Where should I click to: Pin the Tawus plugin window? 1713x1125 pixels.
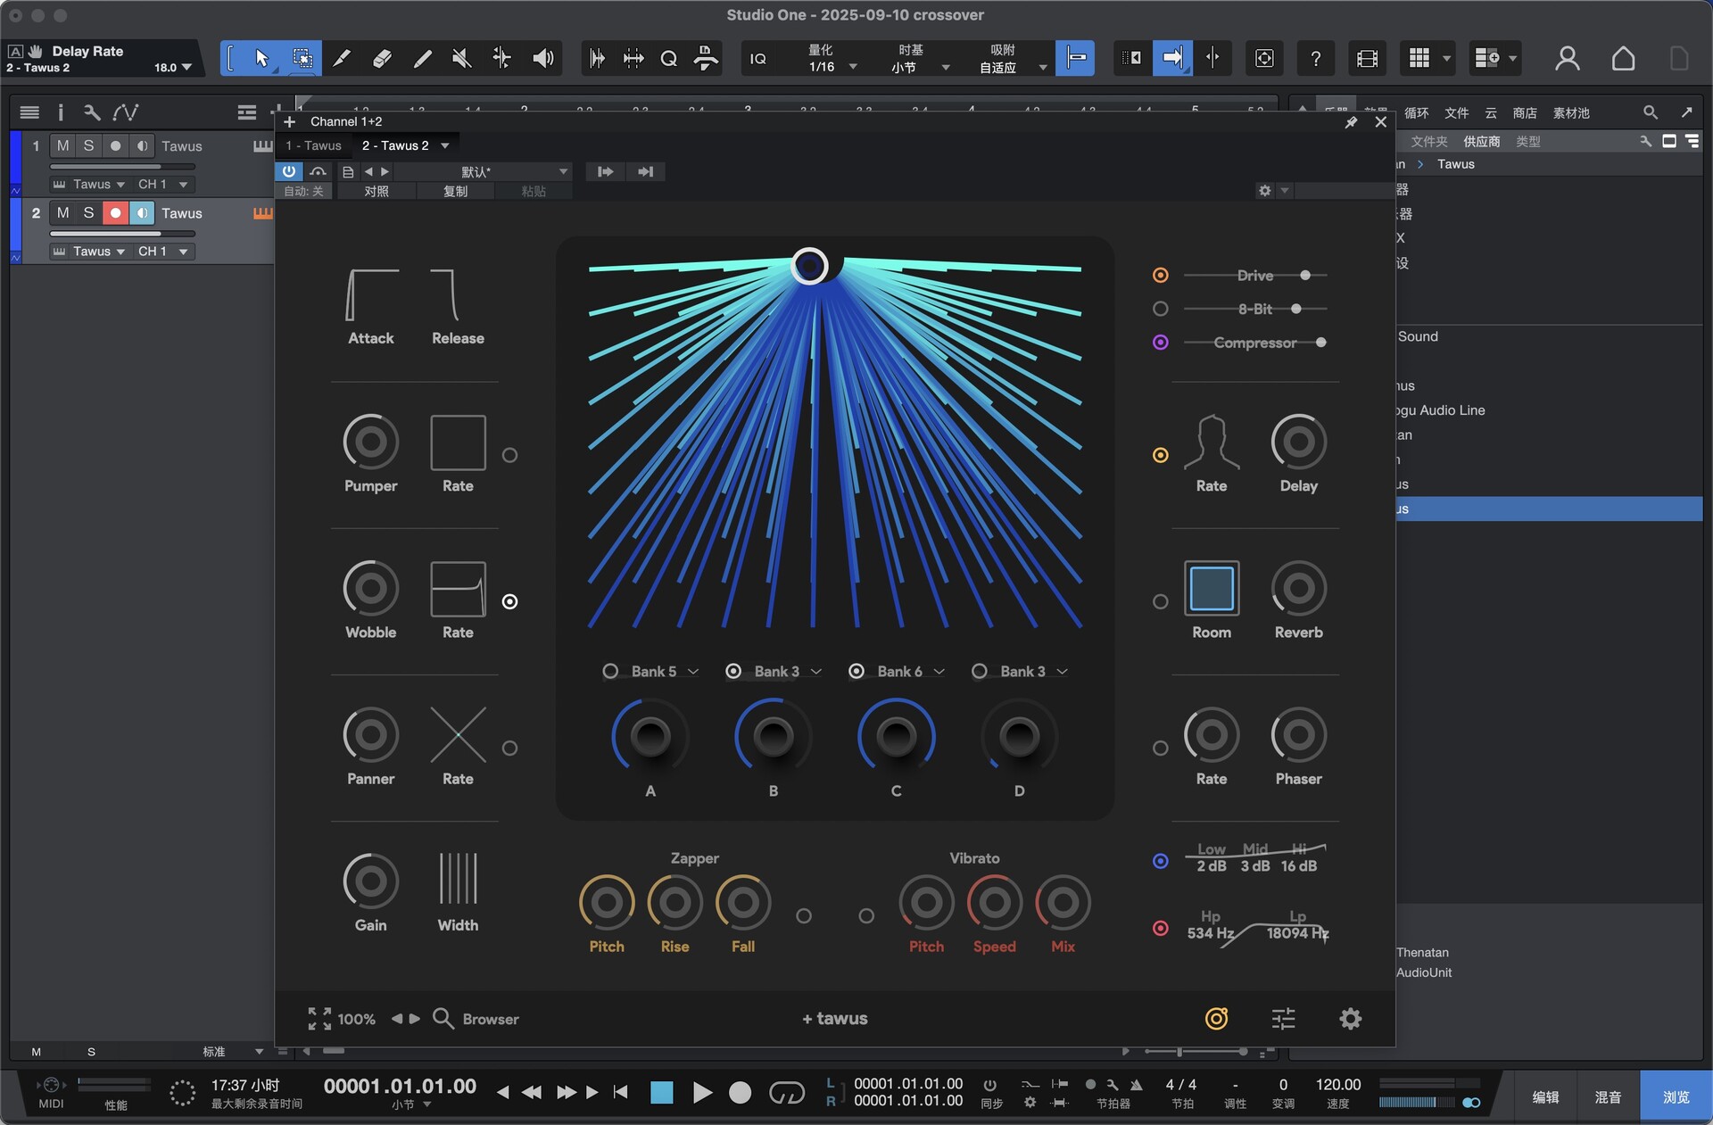pyautogui.click(x=1351, y=122)
